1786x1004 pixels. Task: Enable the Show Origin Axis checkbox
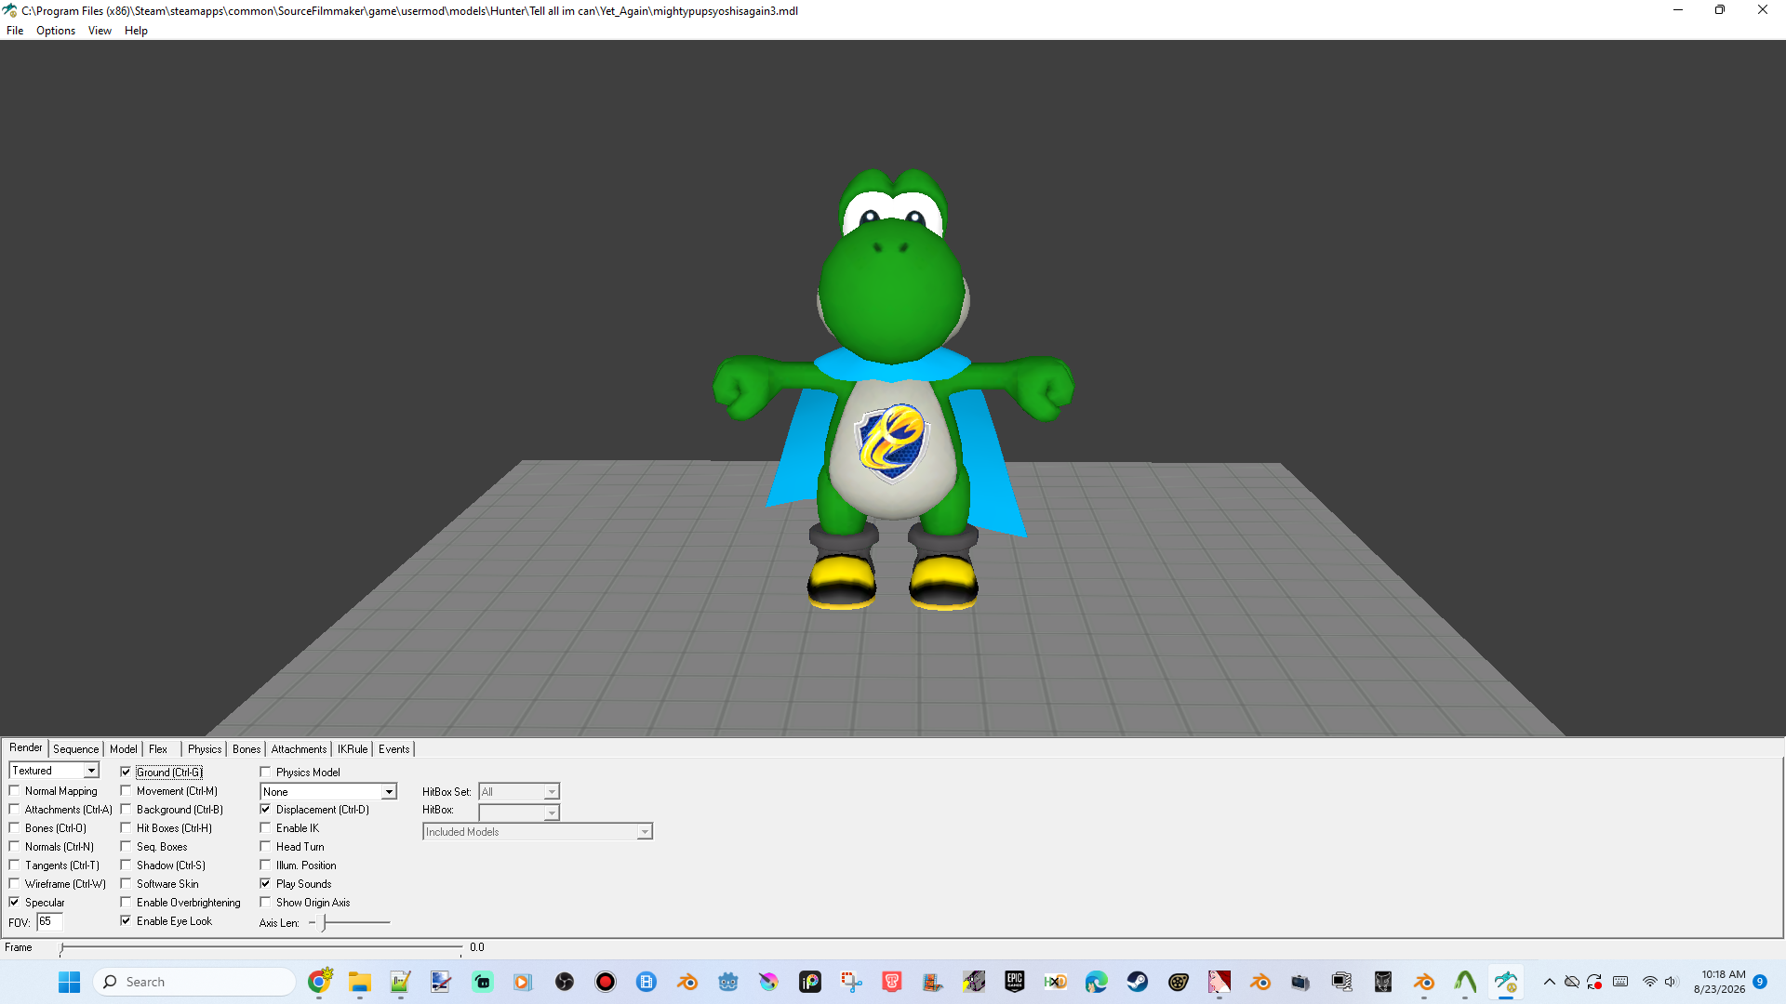pos(265,903)
